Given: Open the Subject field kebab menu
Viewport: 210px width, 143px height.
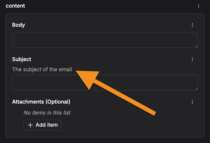Looking at the screenshot, I should click(x=192, y=59).
